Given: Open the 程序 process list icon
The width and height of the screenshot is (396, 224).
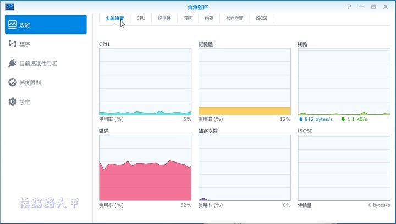Looking at the screenshot, I should [x=13, y=44].
